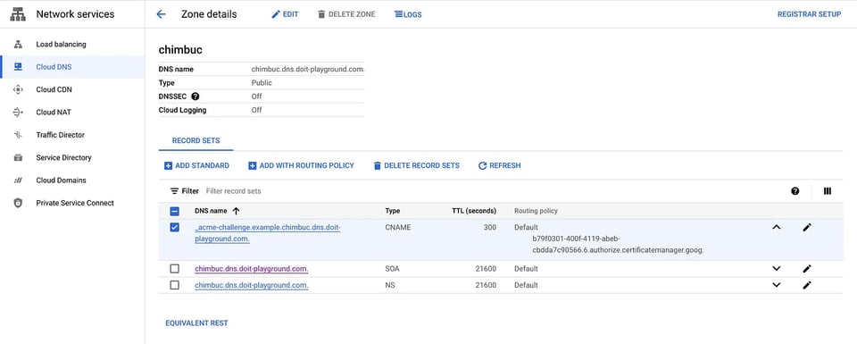Go back with the left arrow
This screenshot has height=344, width=857.
pyautogui.click(x=161, y=14)
